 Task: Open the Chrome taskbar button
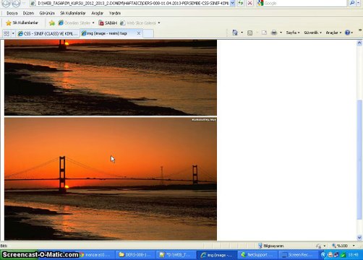click(95, 255)
